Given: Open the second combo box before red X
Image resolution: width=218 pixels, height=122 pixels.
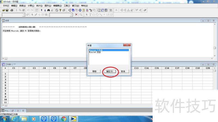Looking at the screenshot, I should coord(71,15).
